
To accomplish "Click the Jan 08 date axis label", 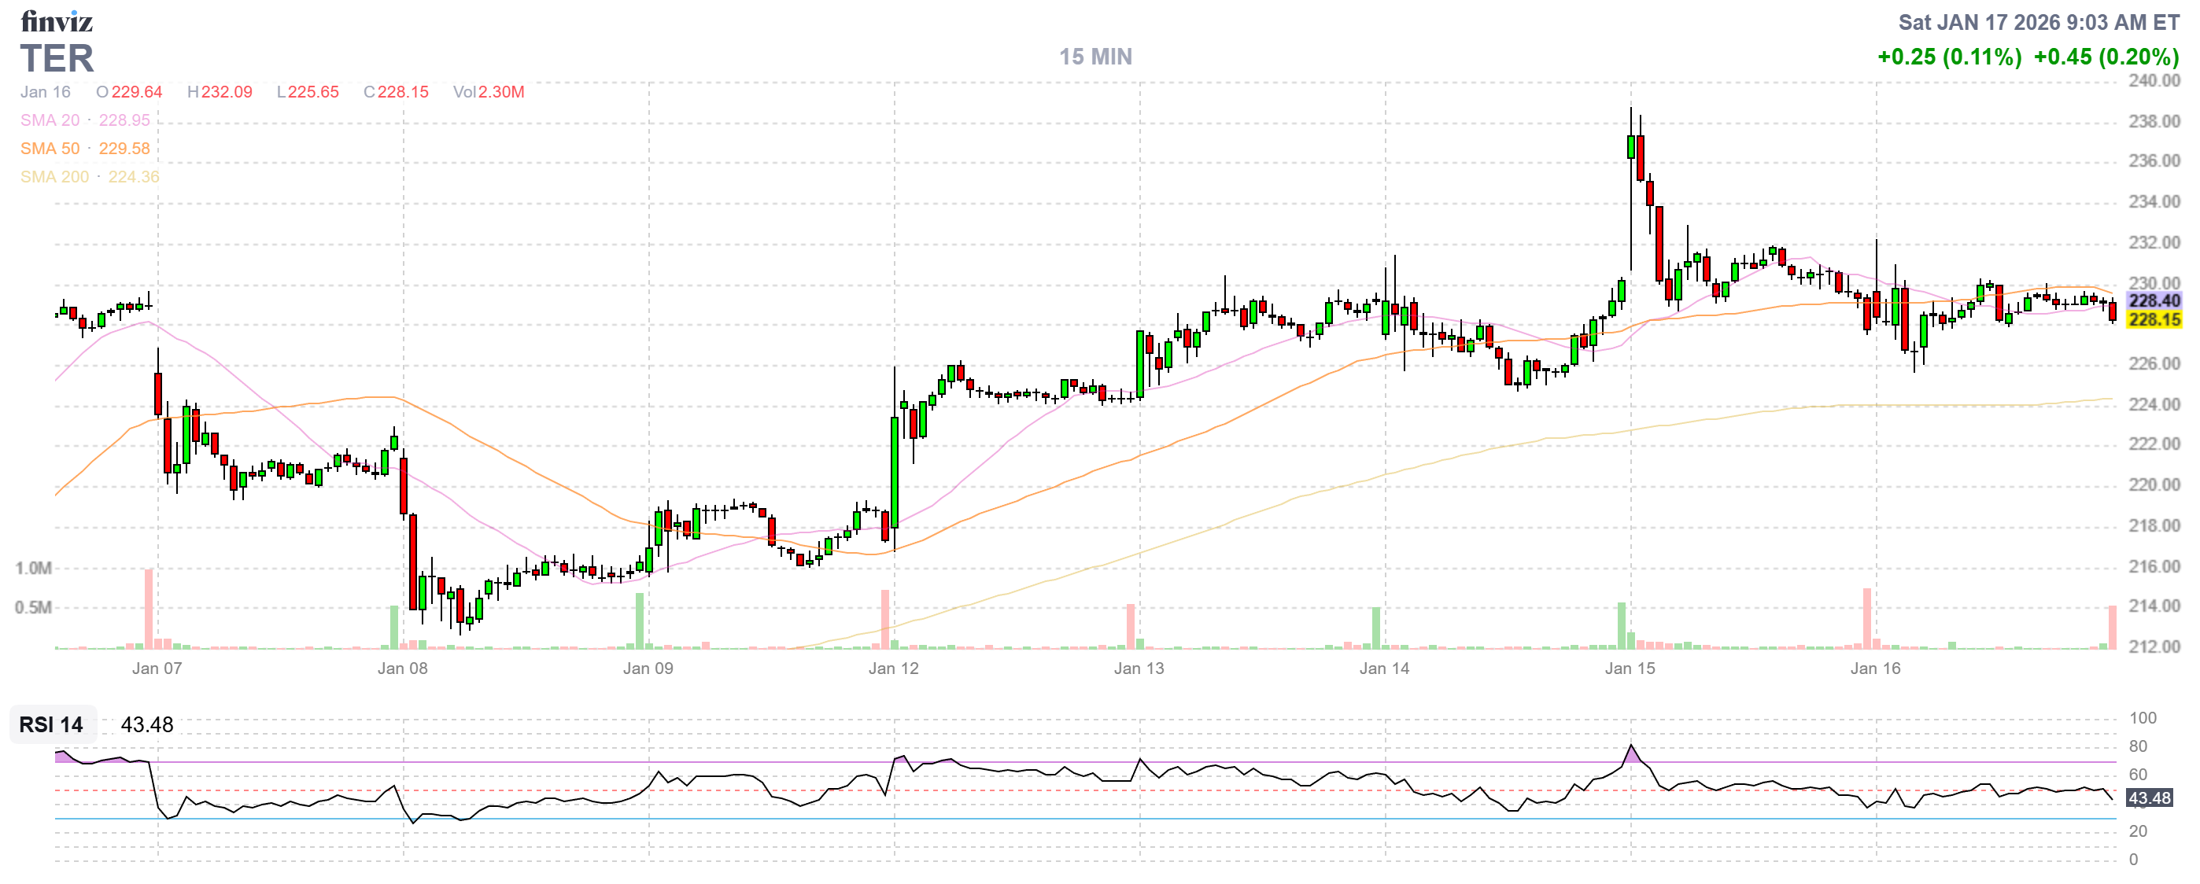I will pyautogui.click(x=402, y=669).
